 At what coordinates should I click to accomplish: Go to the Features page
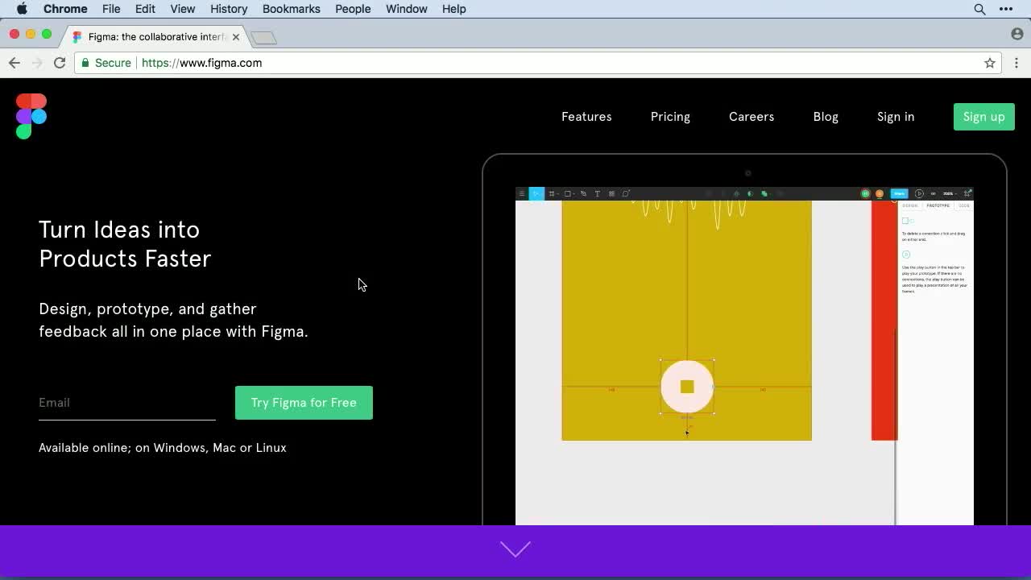pos(586,117)
